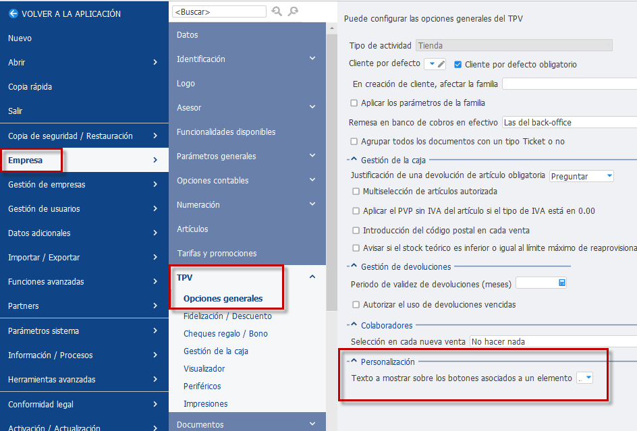
Task: Enable Multiselección de artículos autorizada
Action: [x=356, y=192]
